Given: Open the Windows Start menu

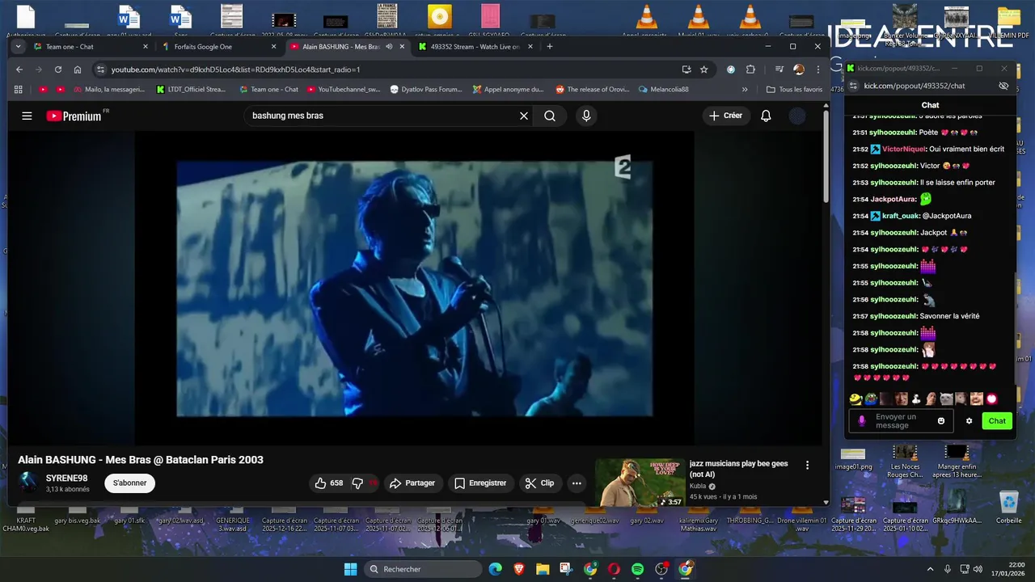Looking at the screenshot, I should [x=350, y=569].
